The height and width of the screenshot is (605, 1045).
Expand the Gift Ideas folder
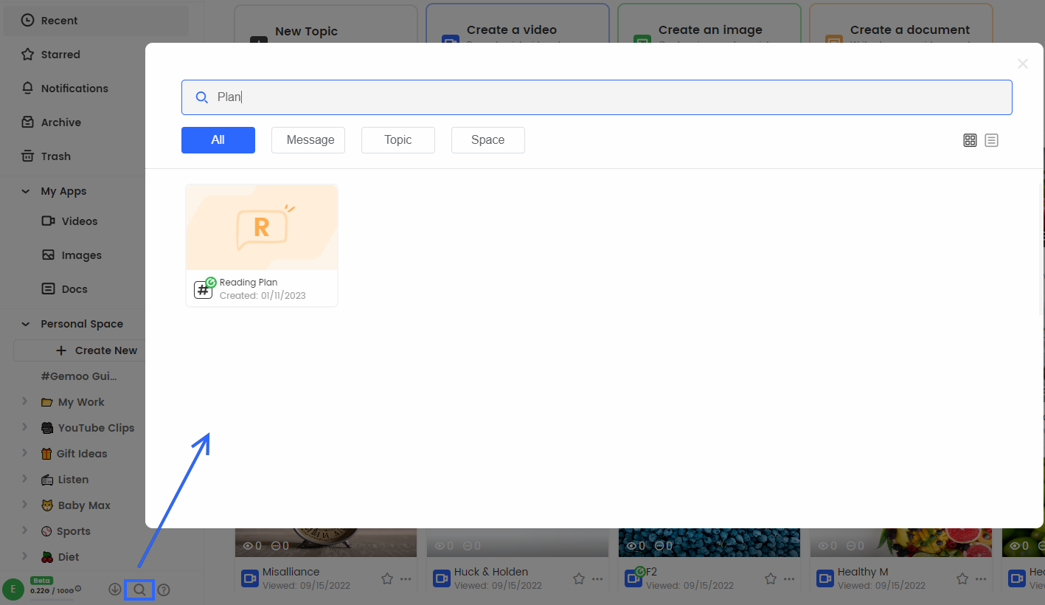[25, 453]
